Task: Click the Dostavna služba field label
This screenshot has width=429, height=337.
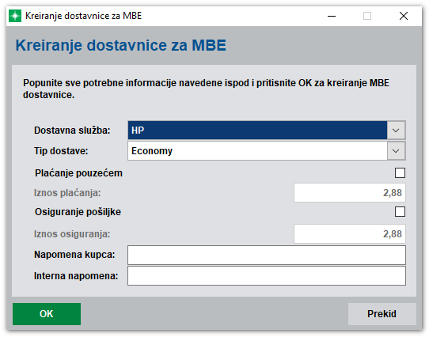Action: tap(72, 131)
